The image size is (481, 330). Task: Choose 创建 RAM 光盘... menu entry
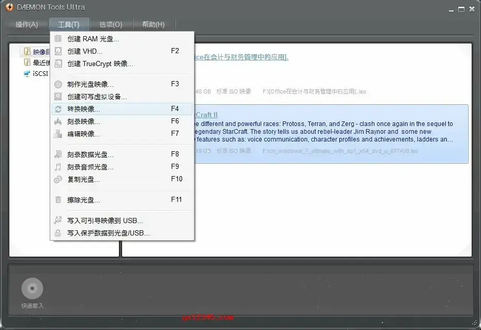click(x=122, y=39)
